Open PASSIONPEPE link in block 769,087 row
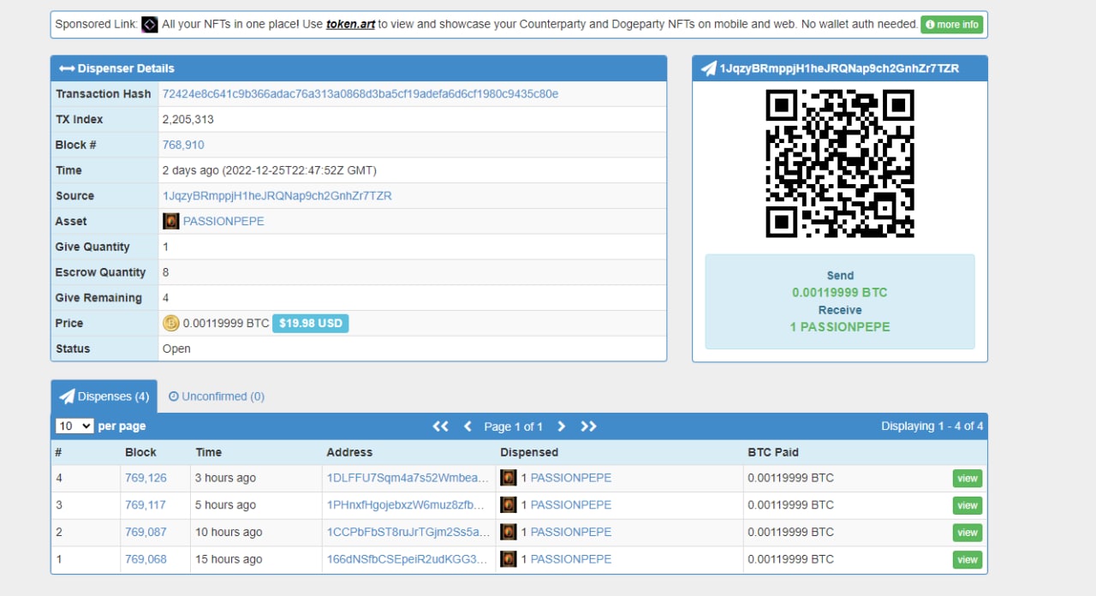 tap(571, 532)
